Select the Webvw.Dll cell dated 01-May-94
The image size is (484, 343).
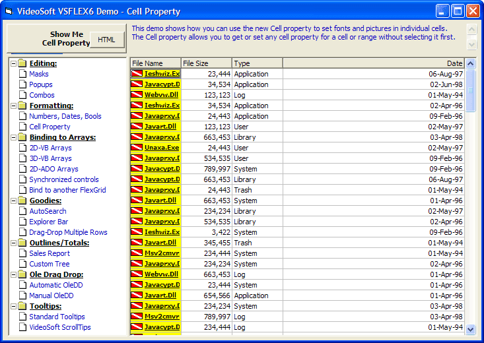[x=156, y=95]
